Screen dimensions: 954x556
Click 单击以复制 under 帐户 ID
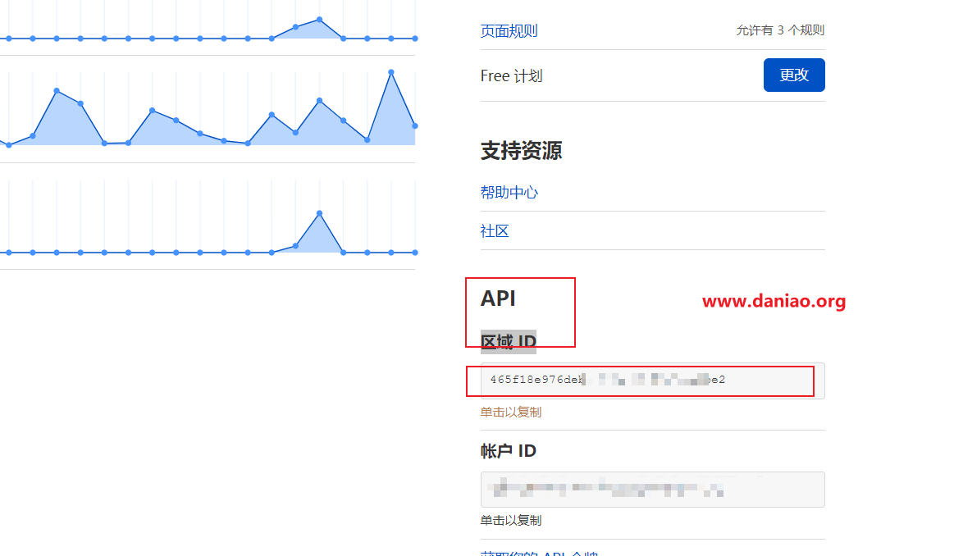tap(510, 520)
